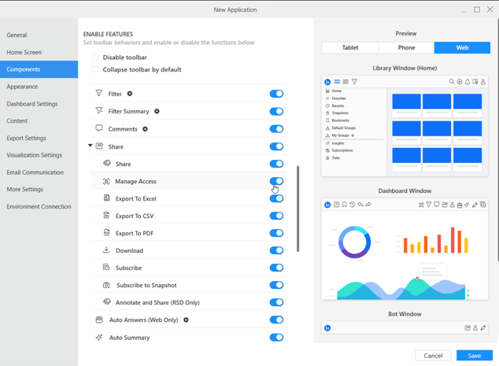This screenshot has width=499, height=366.
Task: Click the Download arrow icon
Action: [x=106, y=250]
